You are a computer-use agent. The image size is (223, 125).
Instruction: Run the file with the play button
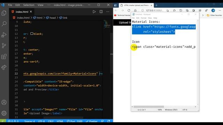point(94,11)
